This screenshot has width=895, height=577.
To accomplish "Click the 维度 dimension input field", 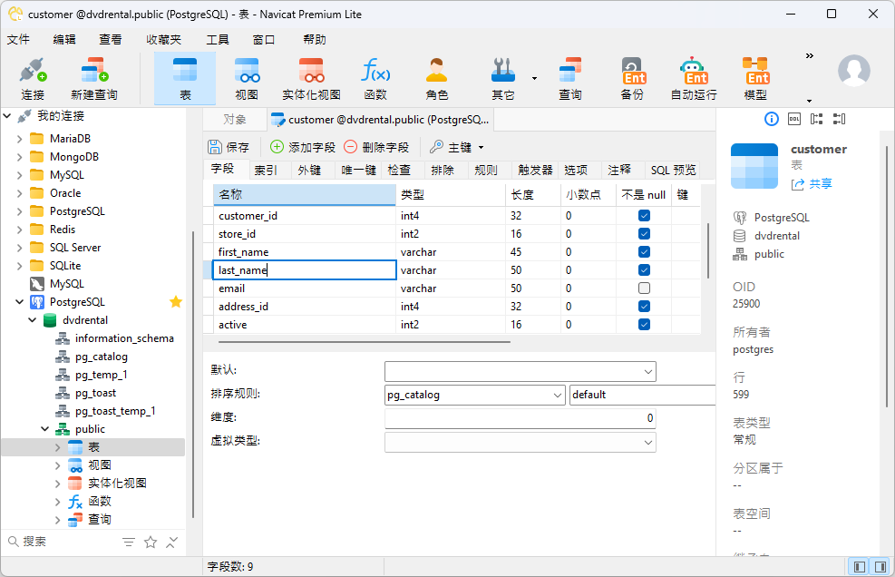I will 520,418.
